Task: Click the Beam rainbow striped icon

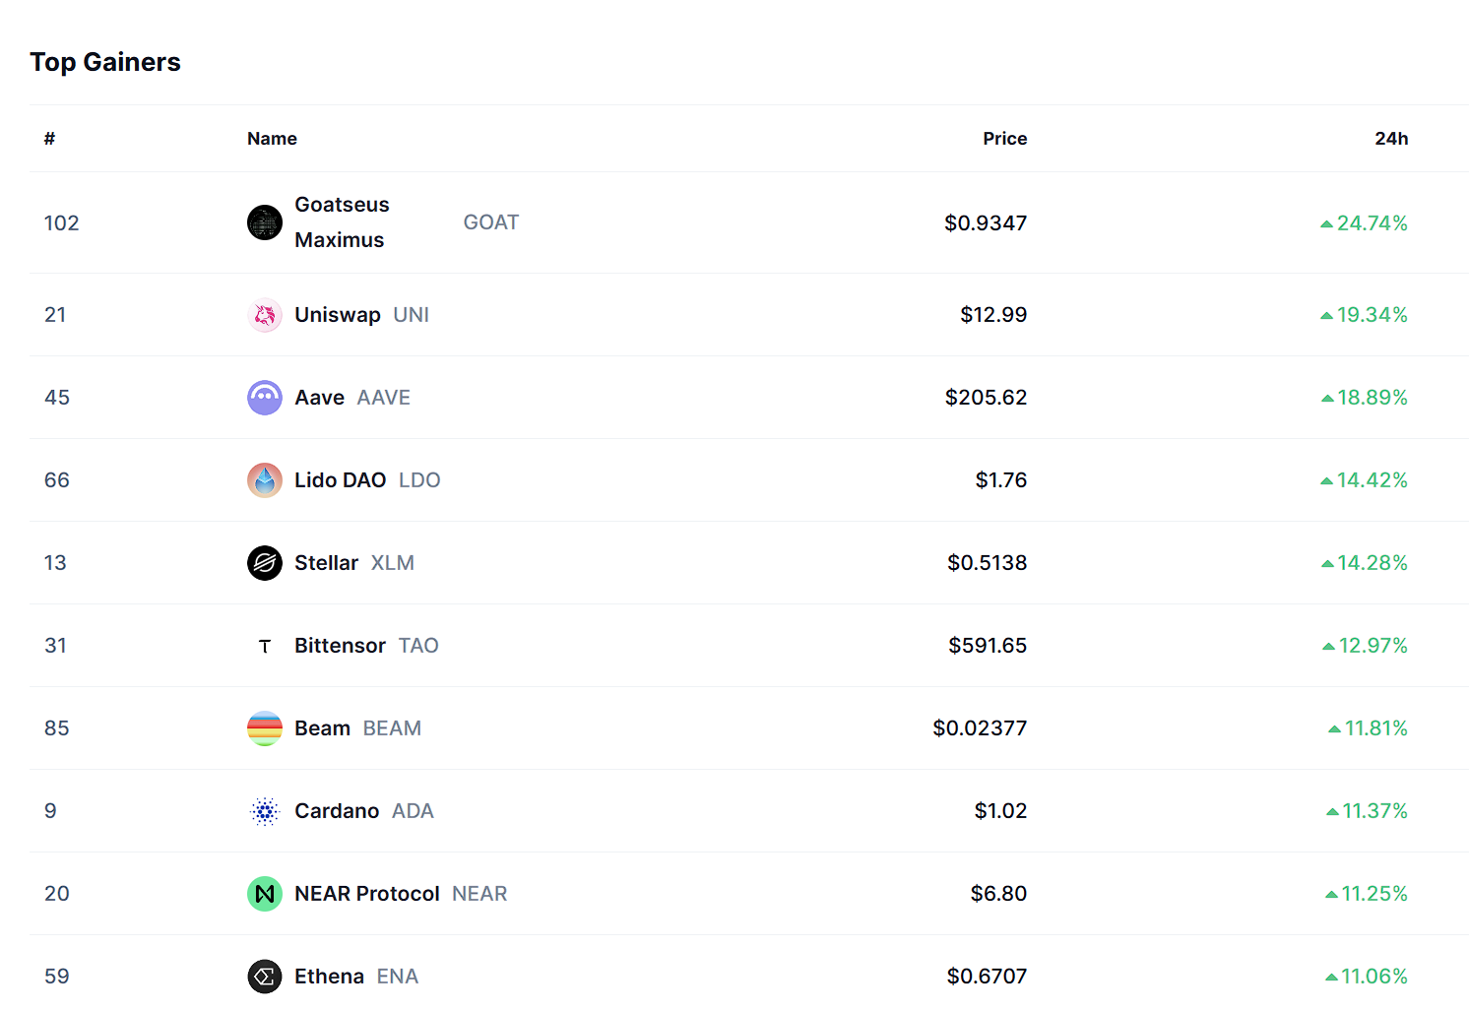Action: point(265,728)
